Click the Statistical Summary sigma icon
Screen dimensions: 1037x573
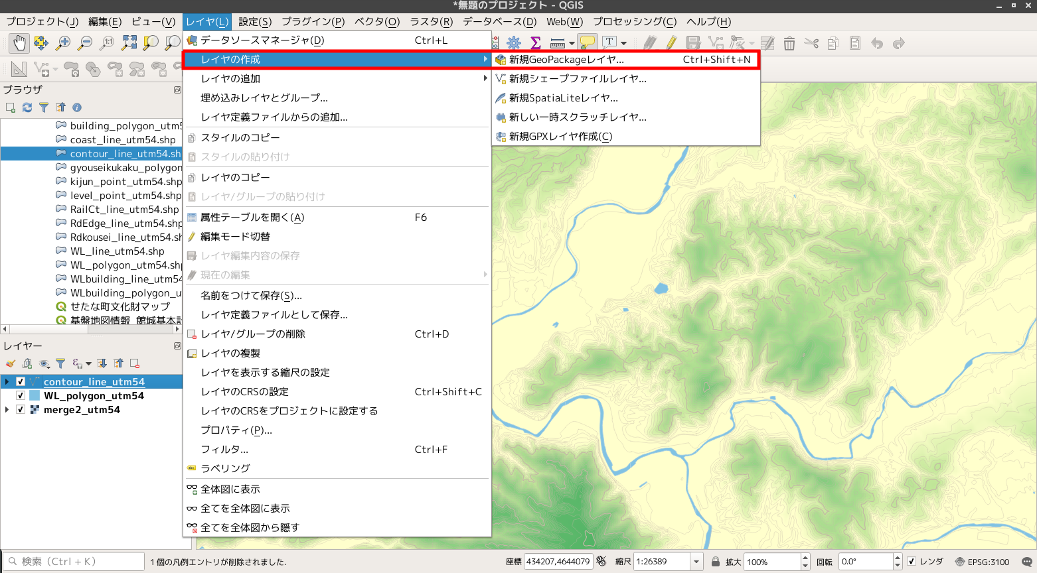[535, 42]
